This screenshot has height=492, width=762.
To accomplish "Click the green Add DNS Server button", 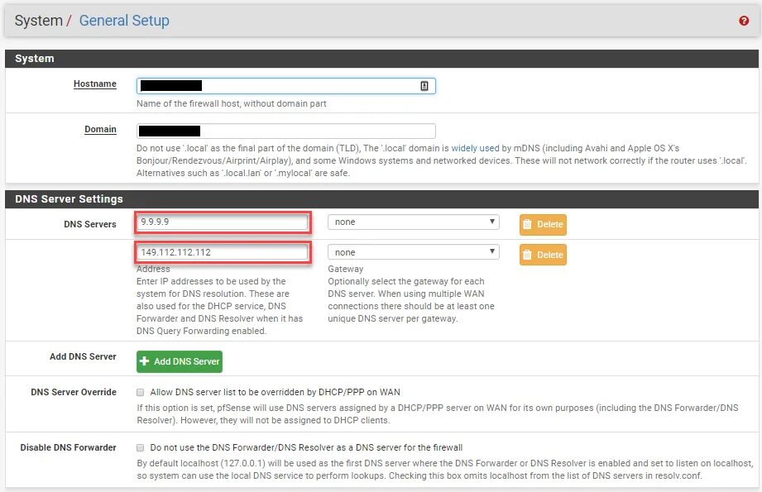I will click(180, 361).
